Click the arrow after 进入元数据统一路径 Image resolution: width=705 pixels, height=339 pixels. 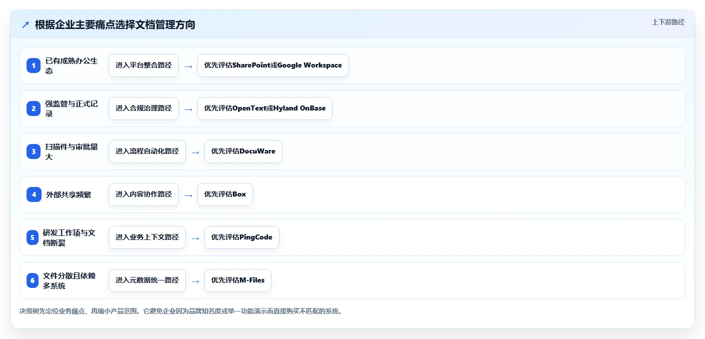tap(195, 281)
